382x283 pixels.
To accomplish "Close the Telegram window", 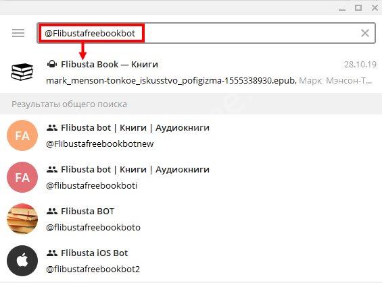I will pyautogui.click(x=375, y=8).
